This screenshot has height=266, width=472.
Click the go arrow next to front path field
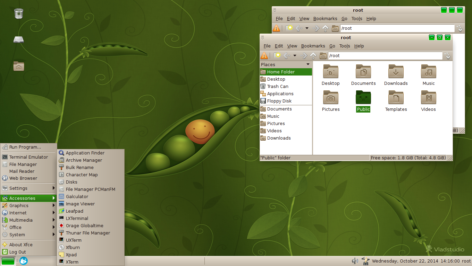click(x=448, y=56)
